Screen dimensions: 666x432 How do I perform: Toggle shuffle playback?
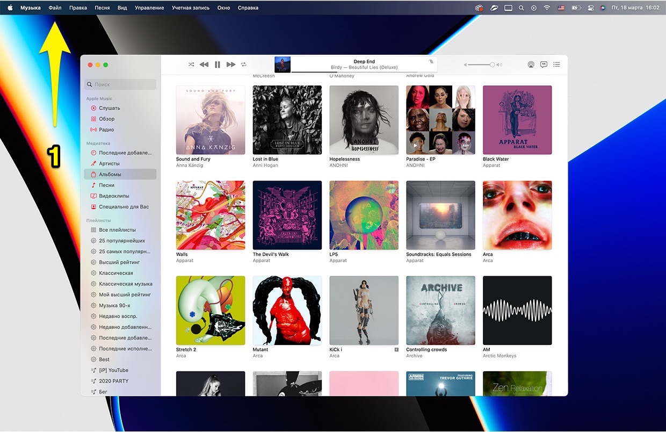pyautogui.click(x=191, y=64)
